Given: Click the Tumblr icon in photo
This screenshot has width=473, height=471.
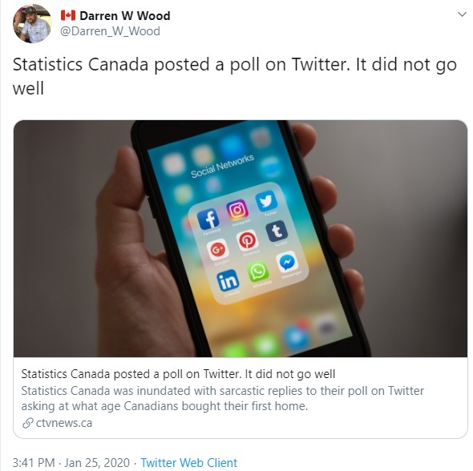Looking at the screenshot, I should pos(277,231).
